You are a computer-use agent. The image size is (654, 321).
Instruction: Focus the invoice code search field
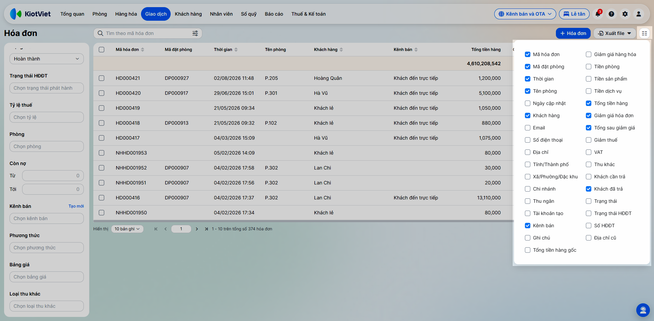click(x=148, y=33)
